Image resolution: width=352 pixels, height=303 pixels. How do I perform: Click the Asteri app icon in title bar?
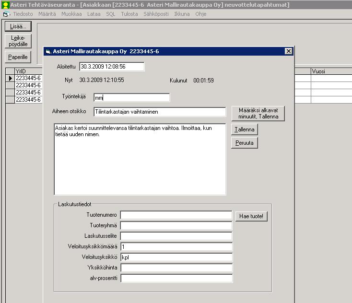pos(5,5)
